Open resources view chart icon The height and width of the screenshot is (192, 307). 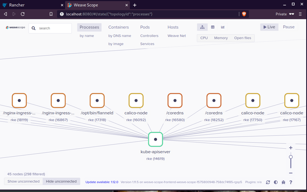(x=223, y=27)
